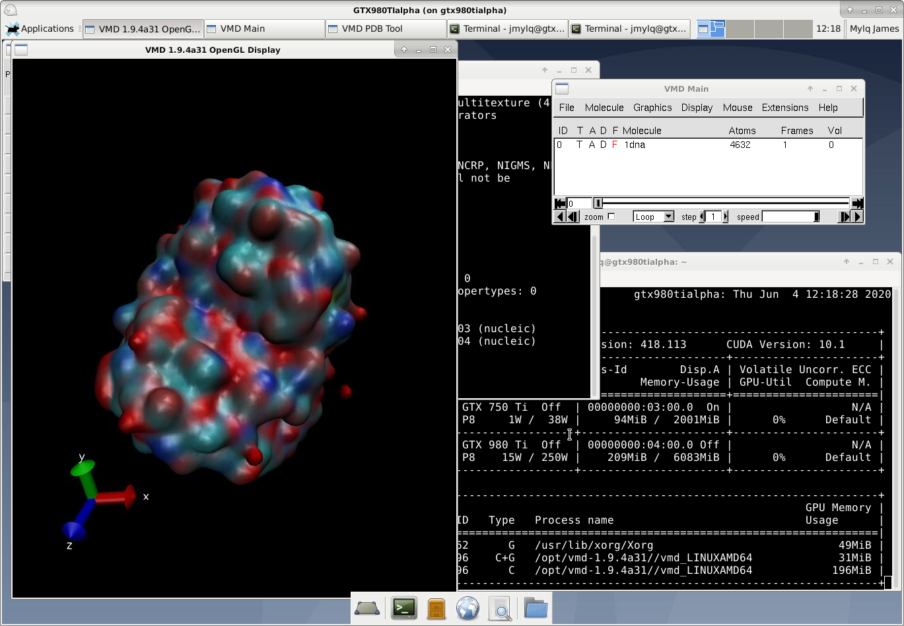Jump to the last animation frame
Screen dimensions: 904x626
click(857, 203)
